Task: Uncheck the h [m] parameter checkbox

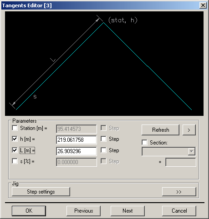Action: point(15,139)
